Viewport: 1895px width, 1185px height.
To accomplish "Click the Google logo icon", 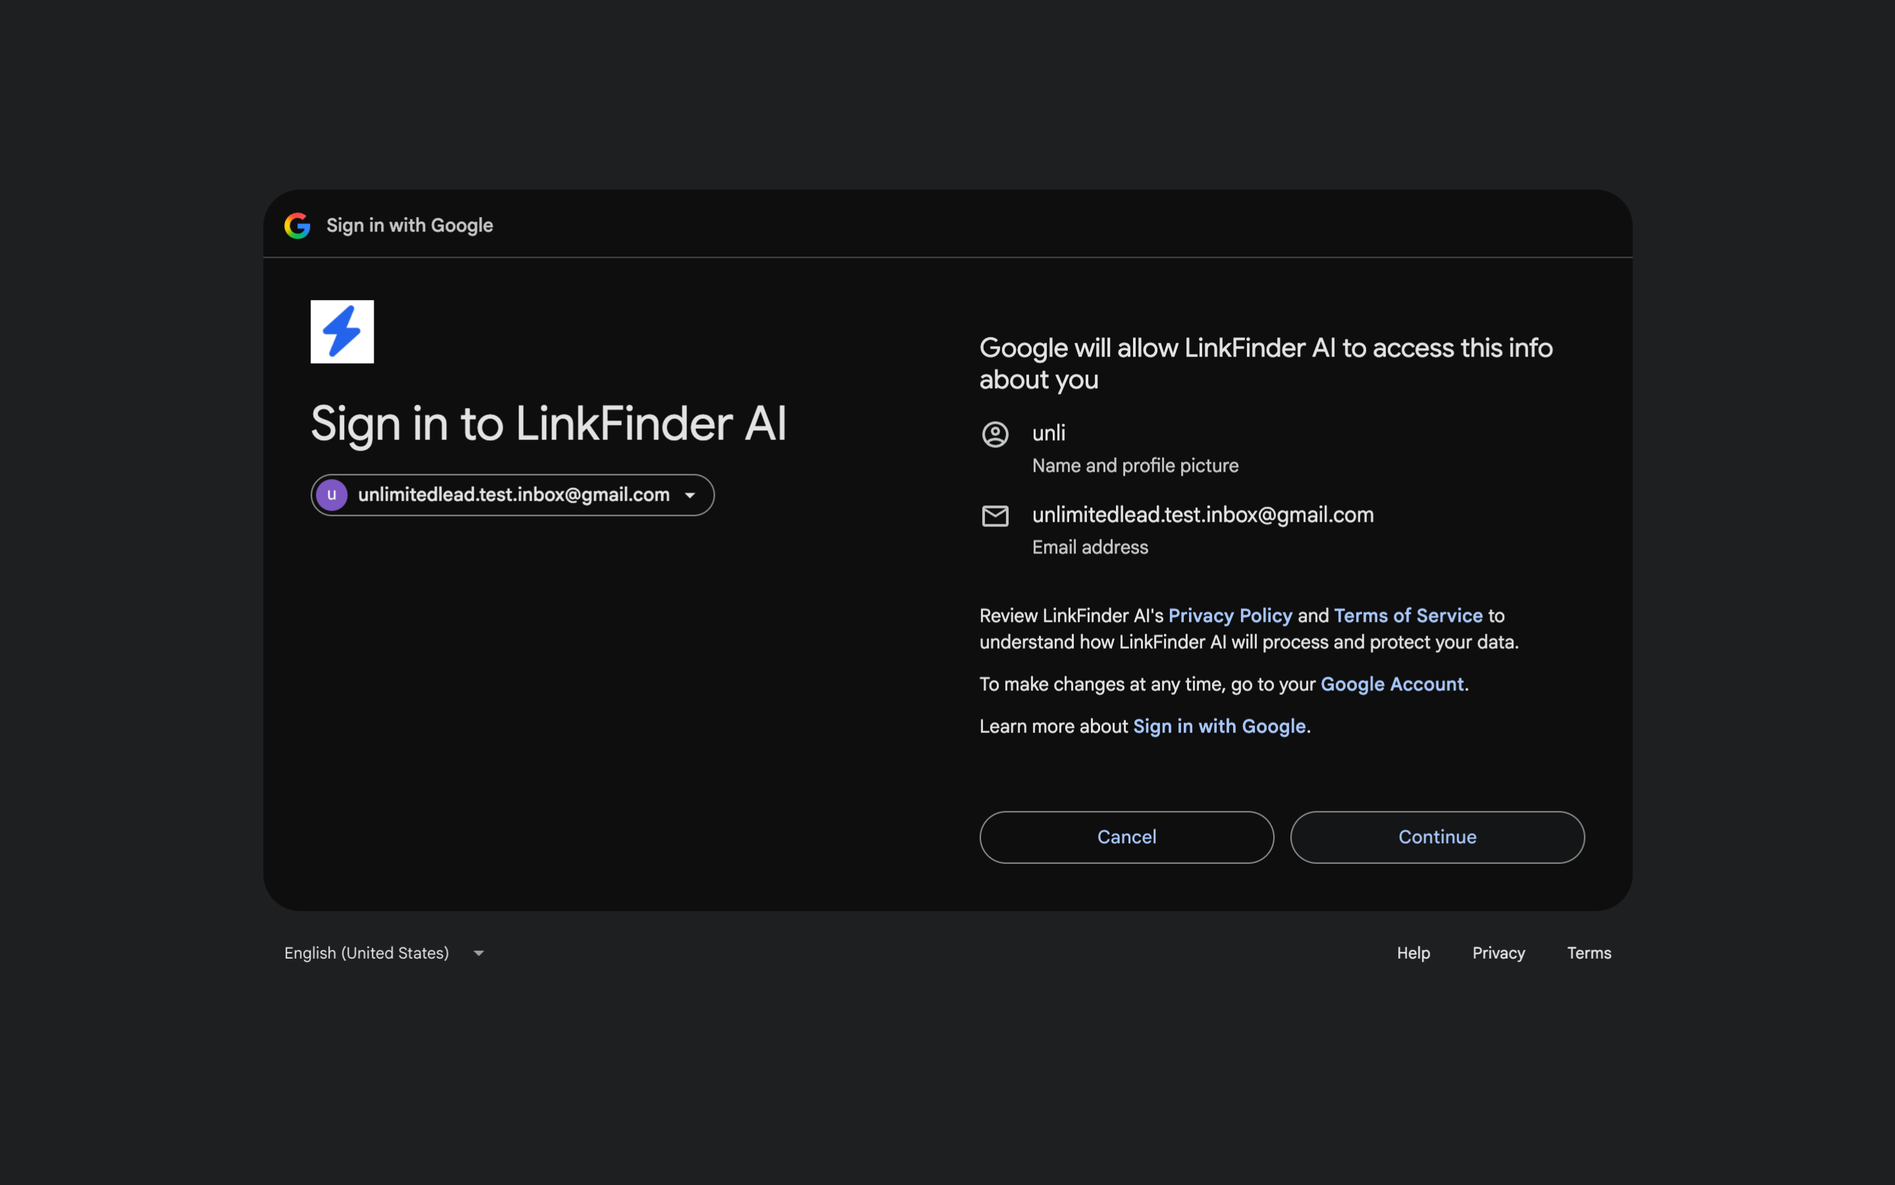I will (x=297, y=226).
